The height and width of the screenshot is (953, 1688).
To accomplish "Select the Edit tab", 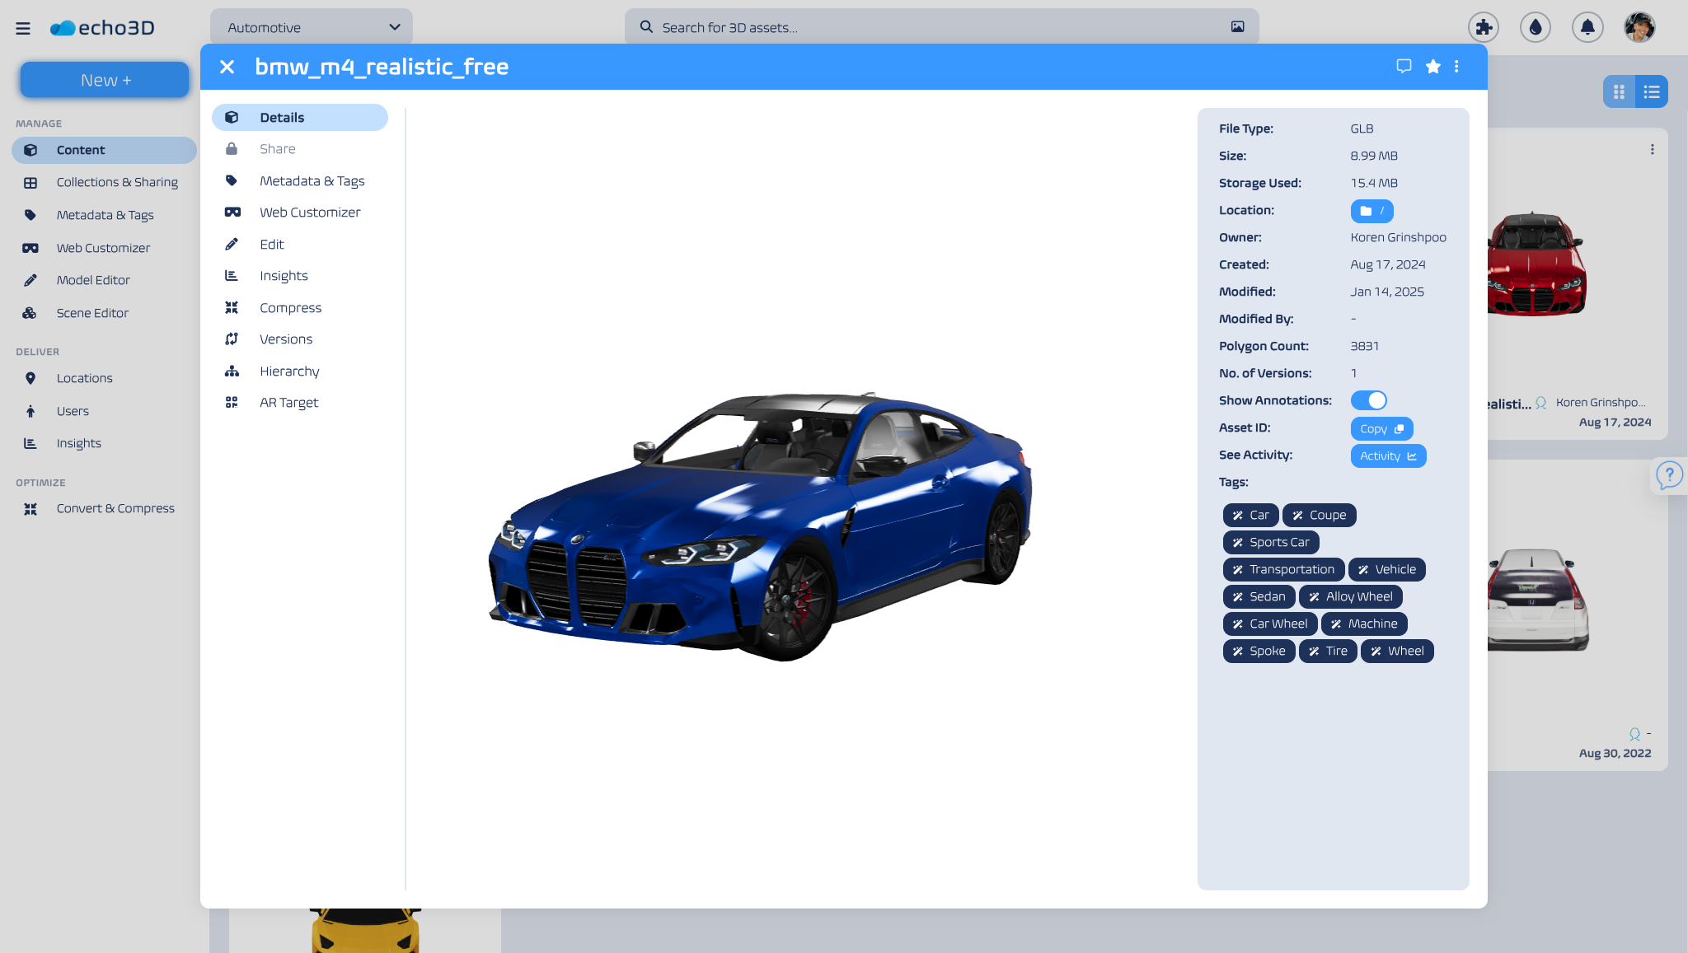I will [x=300, y=244].
